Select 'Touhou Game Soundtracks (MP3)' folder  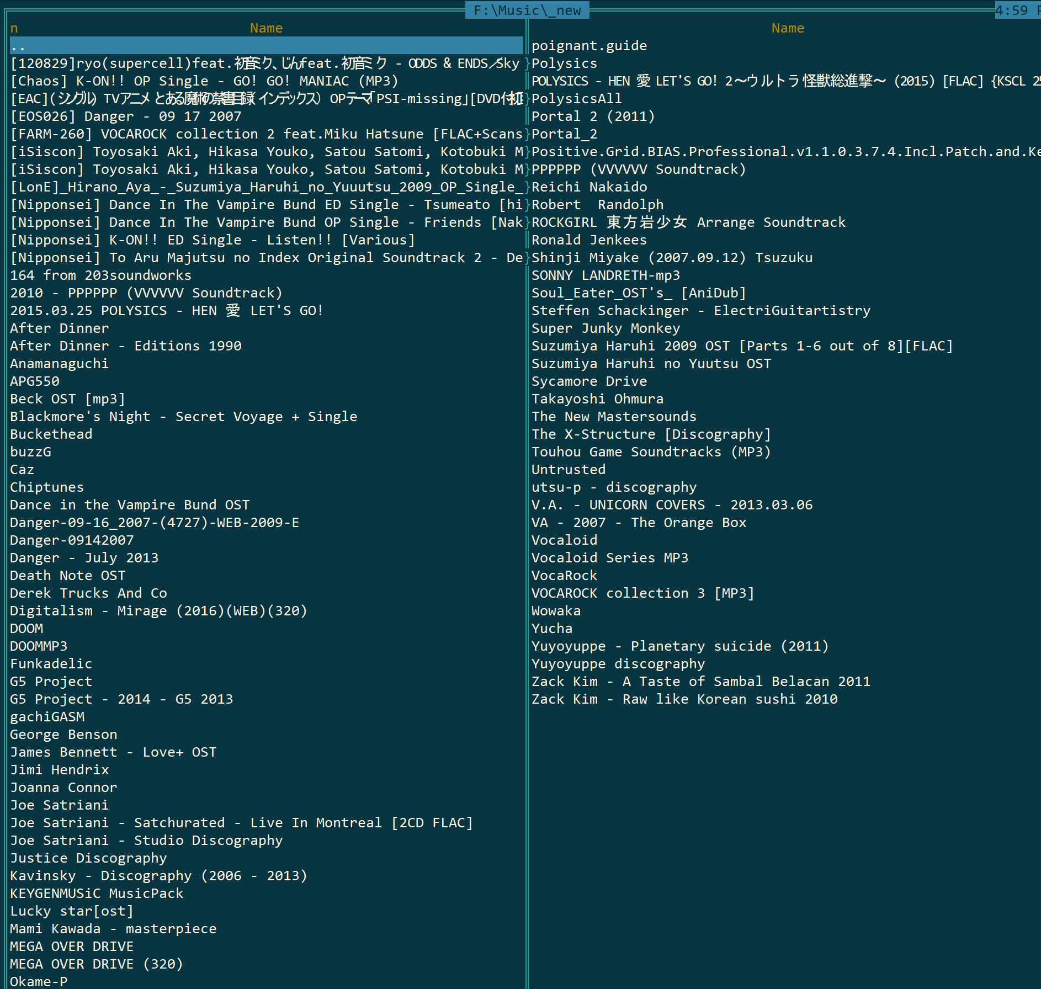(651, 452)
